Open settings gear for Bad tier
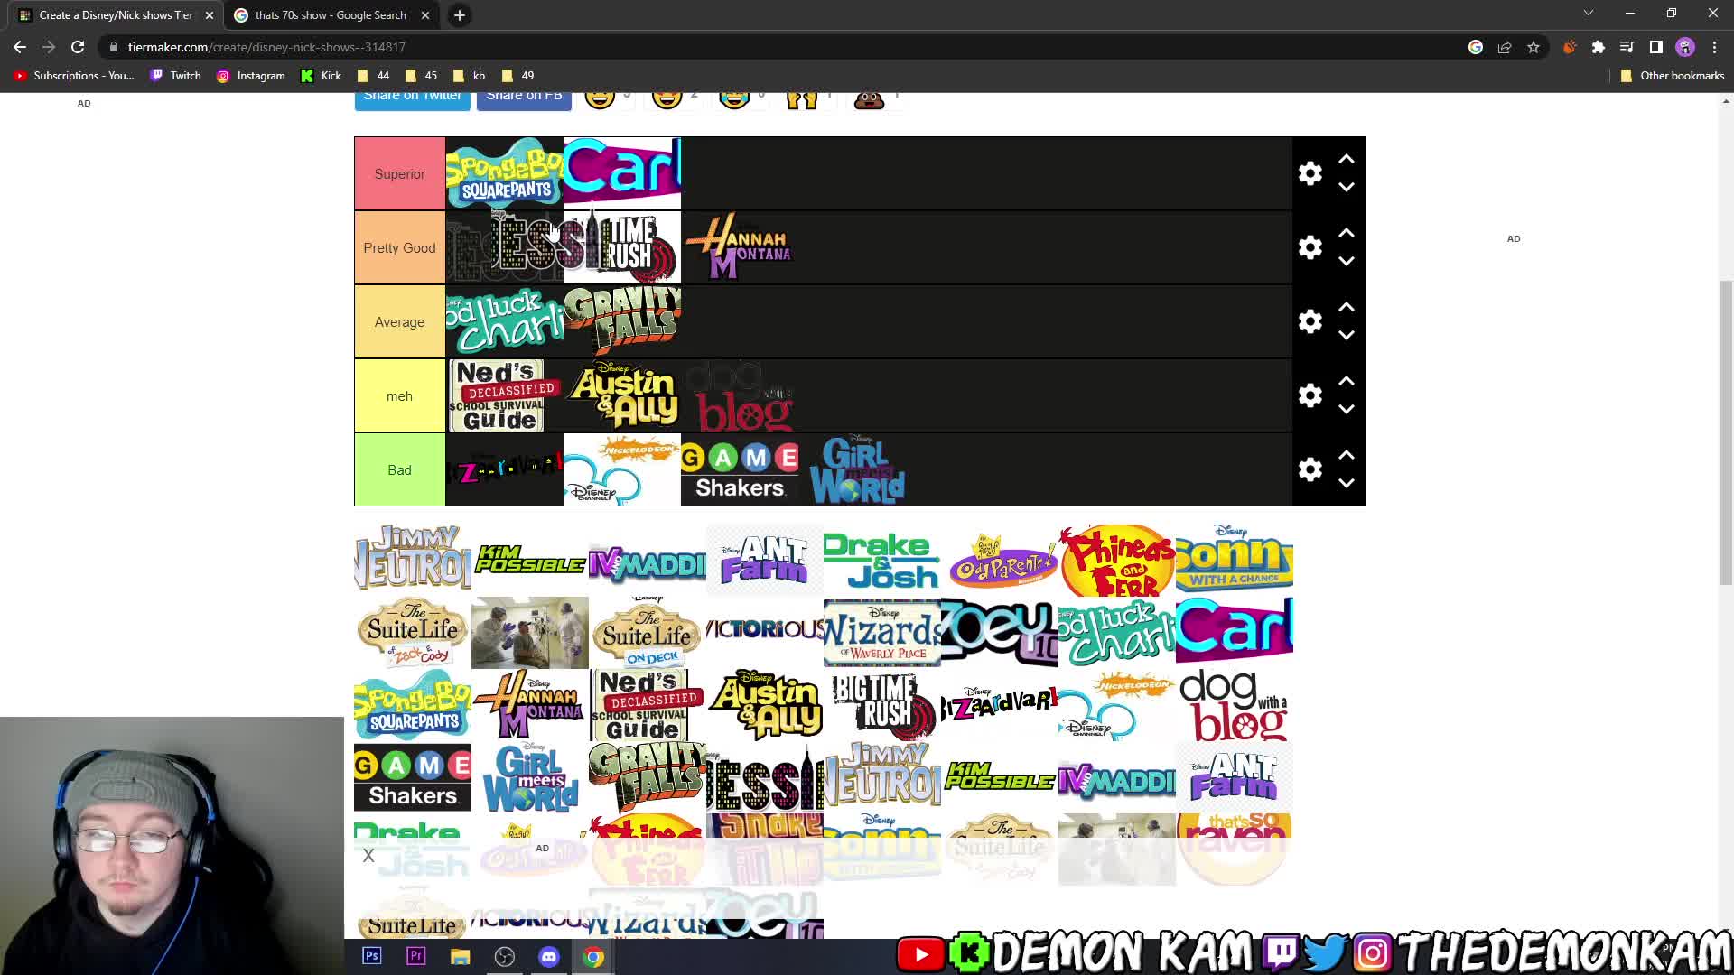This screenshot has width=1734, height=975. pos(1310,469)
